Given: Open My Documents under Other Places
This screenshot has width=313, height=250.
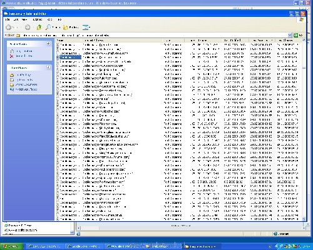Looking at the screenshot, I should [x=21, y=80].
